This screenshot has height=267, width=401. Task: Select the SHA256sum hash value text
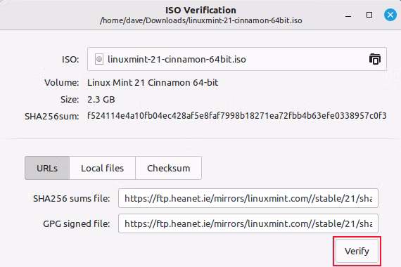[x=237, y=116]
